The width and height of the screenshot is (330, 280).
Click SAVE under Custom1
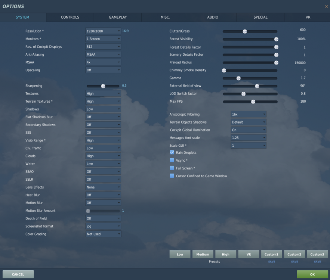271,261
